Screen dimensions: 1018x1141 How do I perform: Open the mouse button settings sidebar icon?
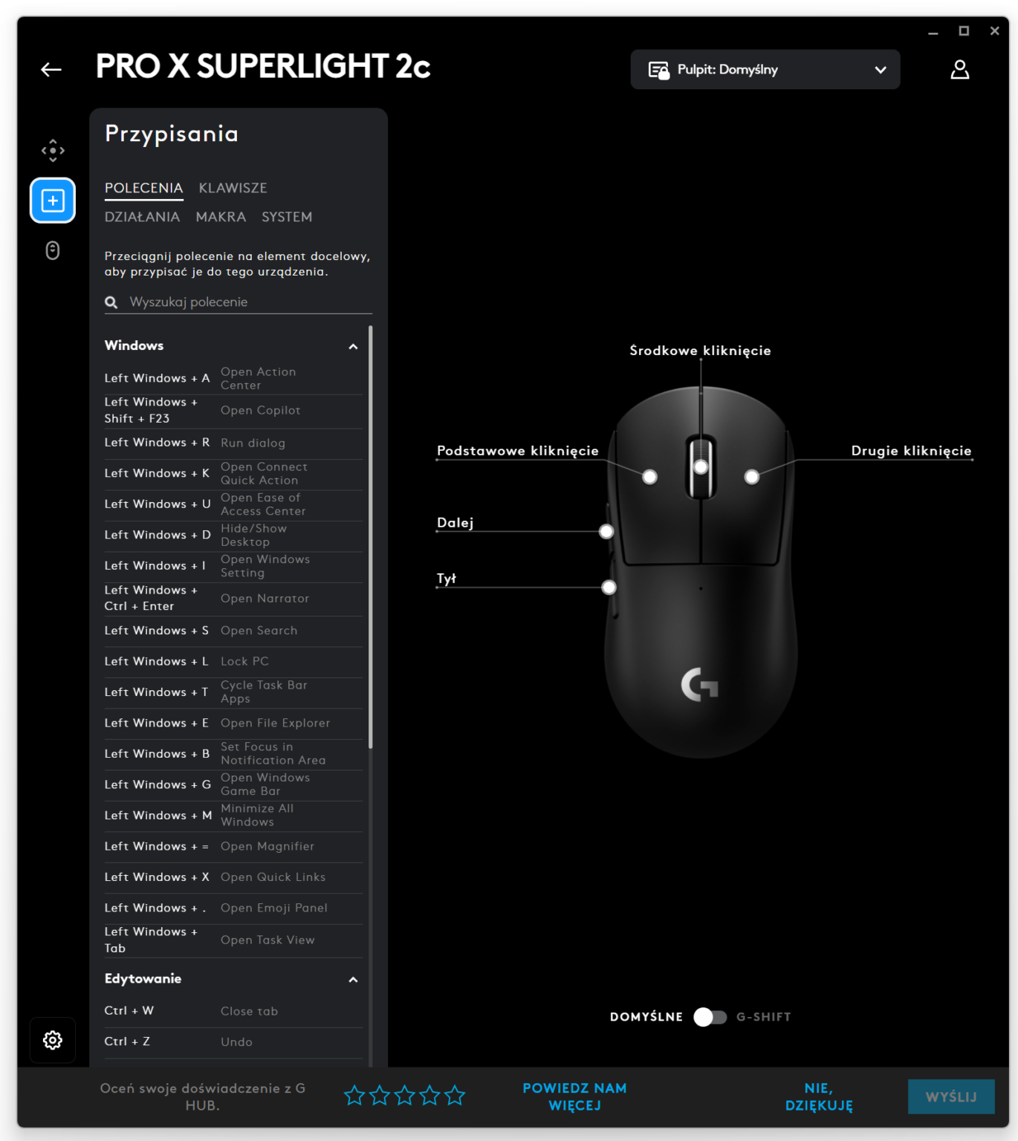52,251
